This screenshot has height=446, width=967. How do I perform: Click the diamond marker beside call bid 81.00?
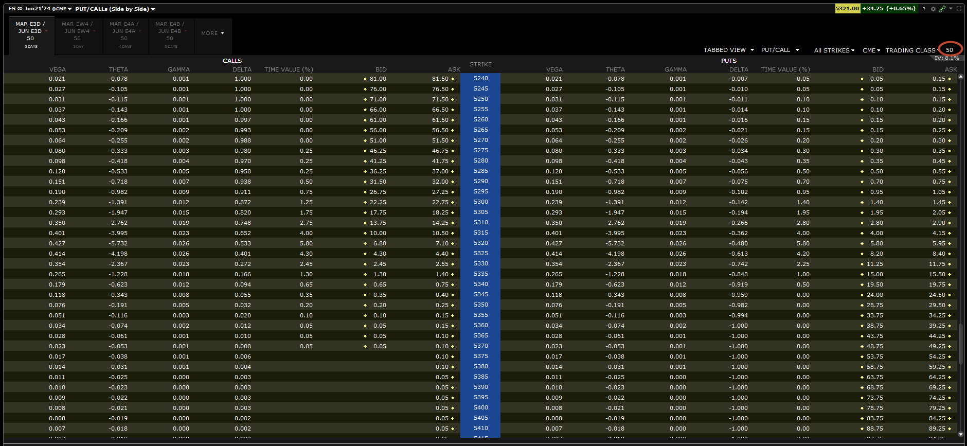(365, 79)
